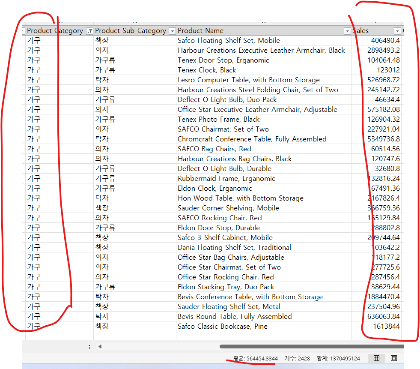Click the 평균: 564454.3344 status bar entry
The height and width of the screenshot is (369, 420).
tap(255, 359)
